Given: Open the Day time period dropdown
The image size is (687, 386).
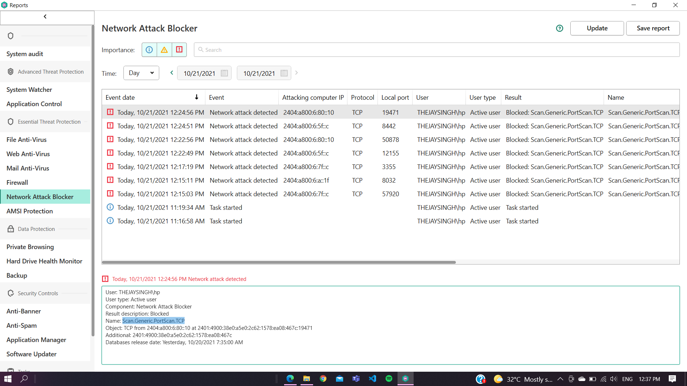Looking at the screenshot, I should click(x=141, y=73).
